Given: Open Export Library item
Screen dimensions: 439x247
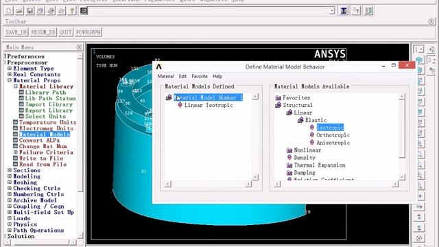Looking at the screenshot, I should [49, 110].
